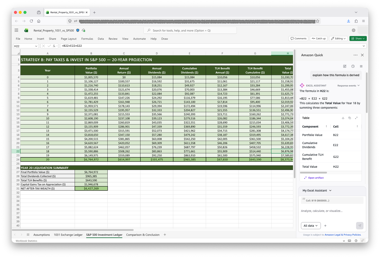Switch to the Insert ribbon tab
The height and width of the screenshot is (258, 380).
coord(41,39)
